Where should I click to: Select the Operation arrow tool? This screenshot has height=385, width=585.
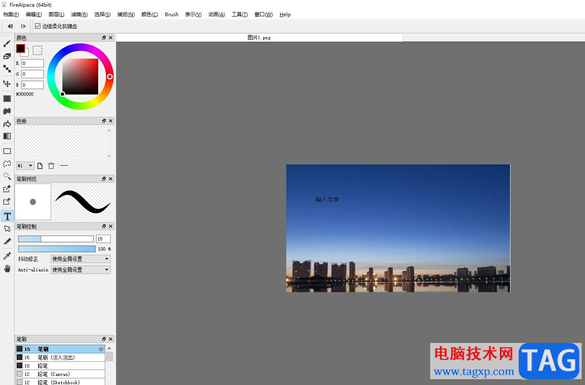click(x=7, y=229)
